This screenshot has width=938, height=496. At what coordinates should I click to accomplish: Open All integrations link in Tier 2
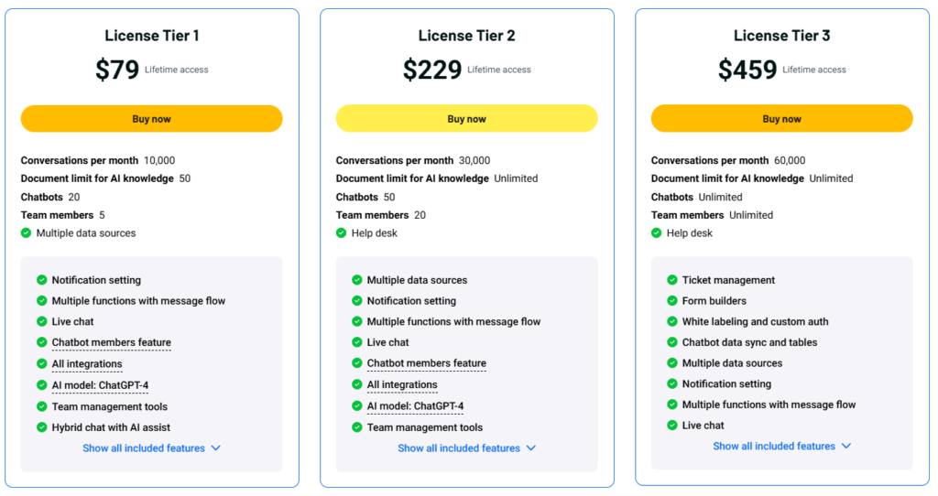(402, 385)
